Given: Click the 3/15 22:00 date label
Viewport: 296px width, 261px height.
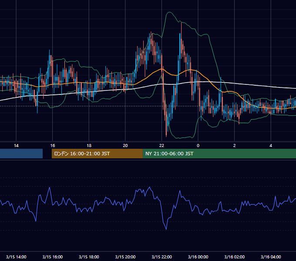Looking at the screenshot, I should 162,257.
